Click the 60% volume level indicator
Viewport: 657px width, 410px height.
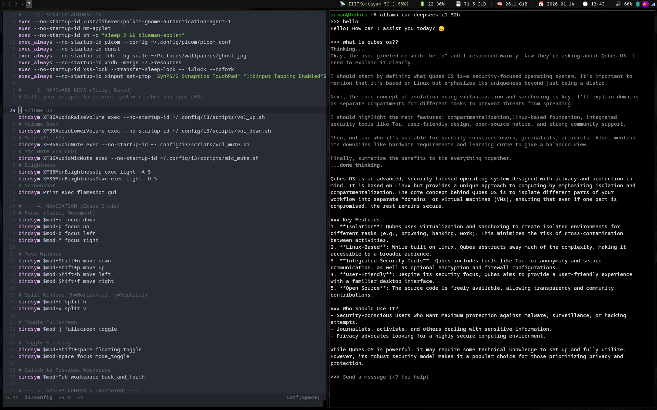click(629, 4)
